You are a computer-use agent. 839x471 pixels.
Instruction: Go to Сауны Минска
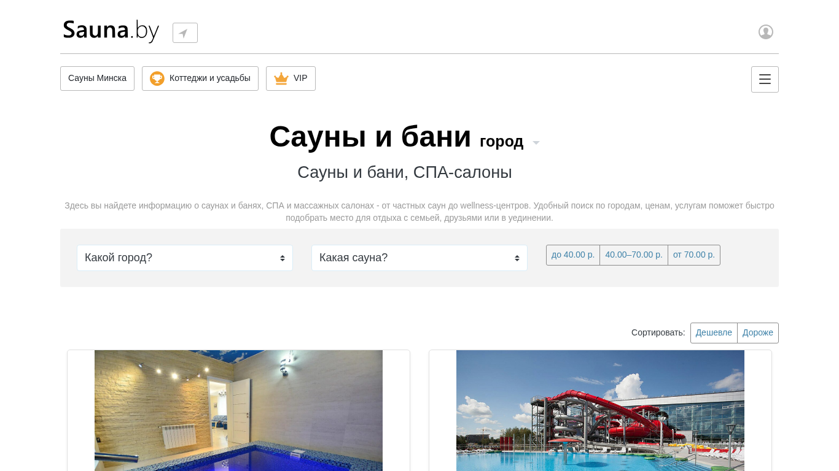[x=97, y=78]
